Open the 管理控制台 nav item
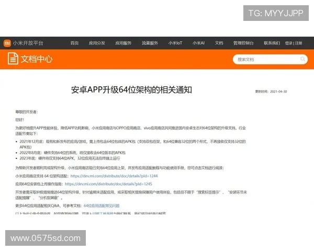The height and width of the screenshot is (251, 314). [x=243, y=43]
